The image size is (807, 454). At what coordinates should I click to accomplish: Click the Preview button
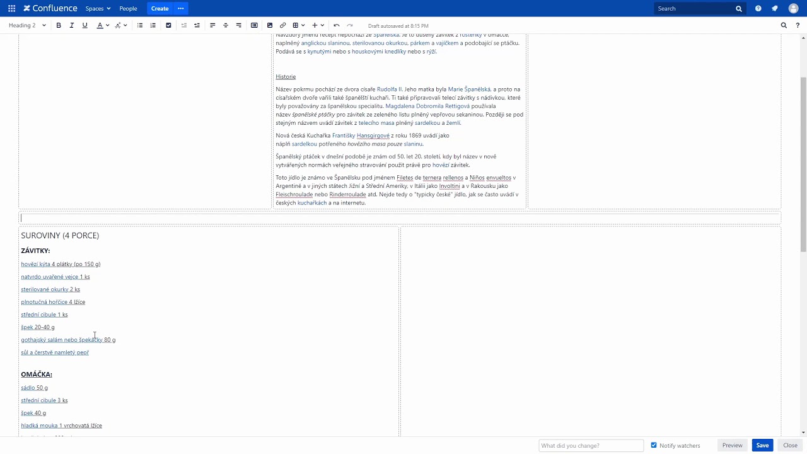point(732,445)
